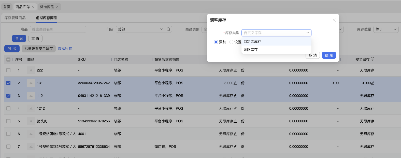Click the product name search field
Image resolution: width=401 pixels, height=158 pixels.
pos(58,29)
